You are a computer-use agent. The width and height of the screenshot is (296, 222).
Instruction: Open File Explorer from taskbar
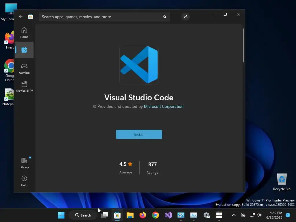pos(130,215)
